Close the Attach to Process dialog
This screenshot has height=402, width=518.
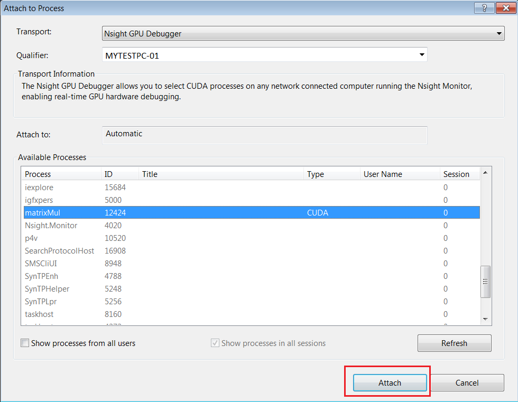tap(505, 8)
